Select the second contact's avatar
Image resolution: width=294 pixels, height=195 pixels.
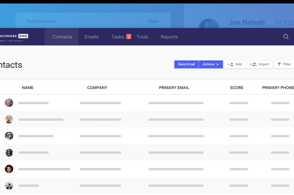(x=9, y=119)
